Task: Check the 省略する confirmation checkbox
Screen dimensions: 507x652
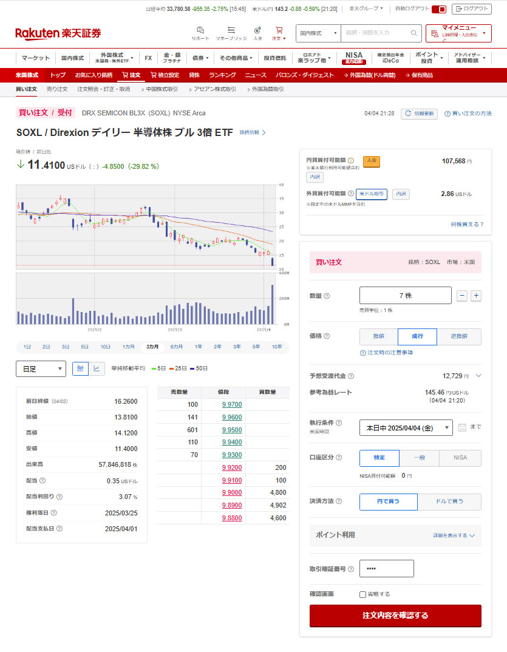Action: 362,594
